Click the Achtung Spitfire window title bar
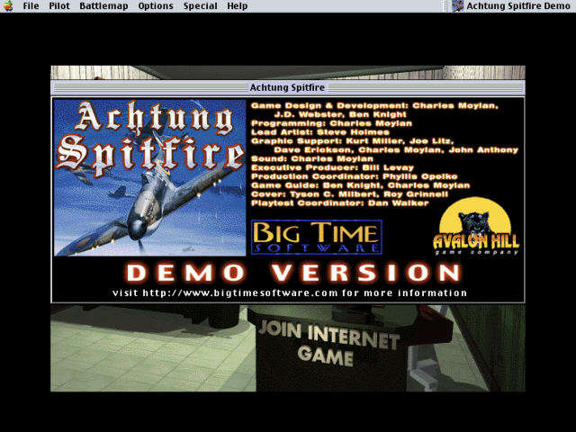This screenshot has width=576, height=432. [288, 87]
